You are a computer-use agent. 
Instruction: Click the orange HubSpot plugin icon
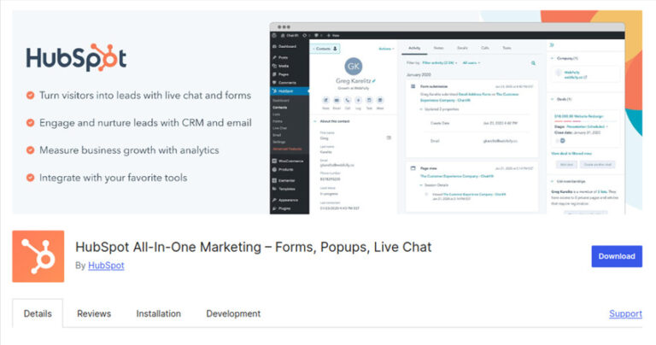click(x=38, y=256)
